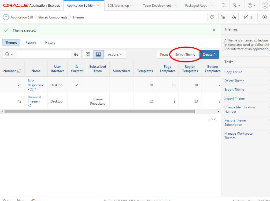Open the feedback comment bubble icon
The width and height of the screenshot is (270, 201).
coord(212,17)
